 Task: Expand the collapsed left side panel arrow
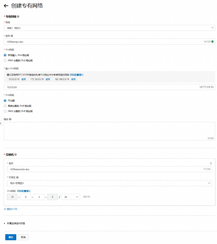tap(1, 123)
